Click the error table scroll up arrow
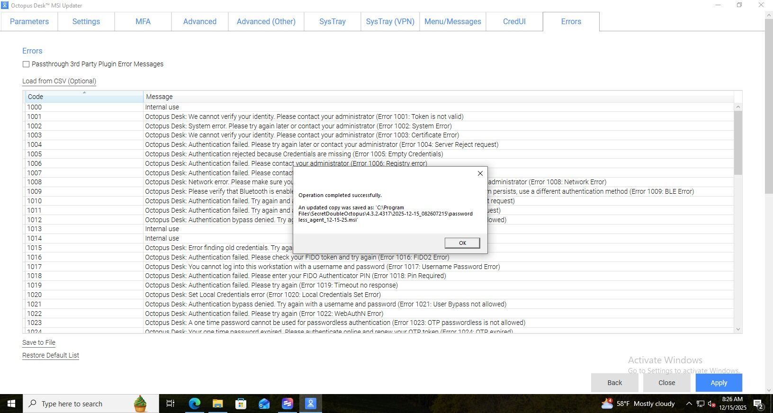 [738, 107]
